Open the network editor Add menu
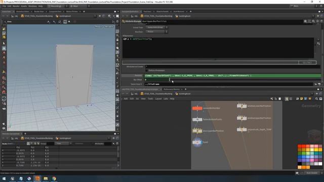This screenshot has width=324, height=182. click(x=126, y=99)
